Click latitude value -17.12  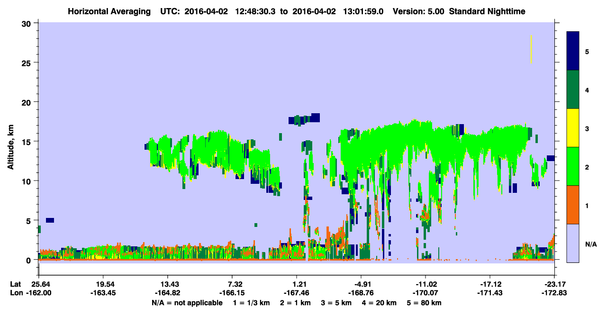(x=490, y=284)
